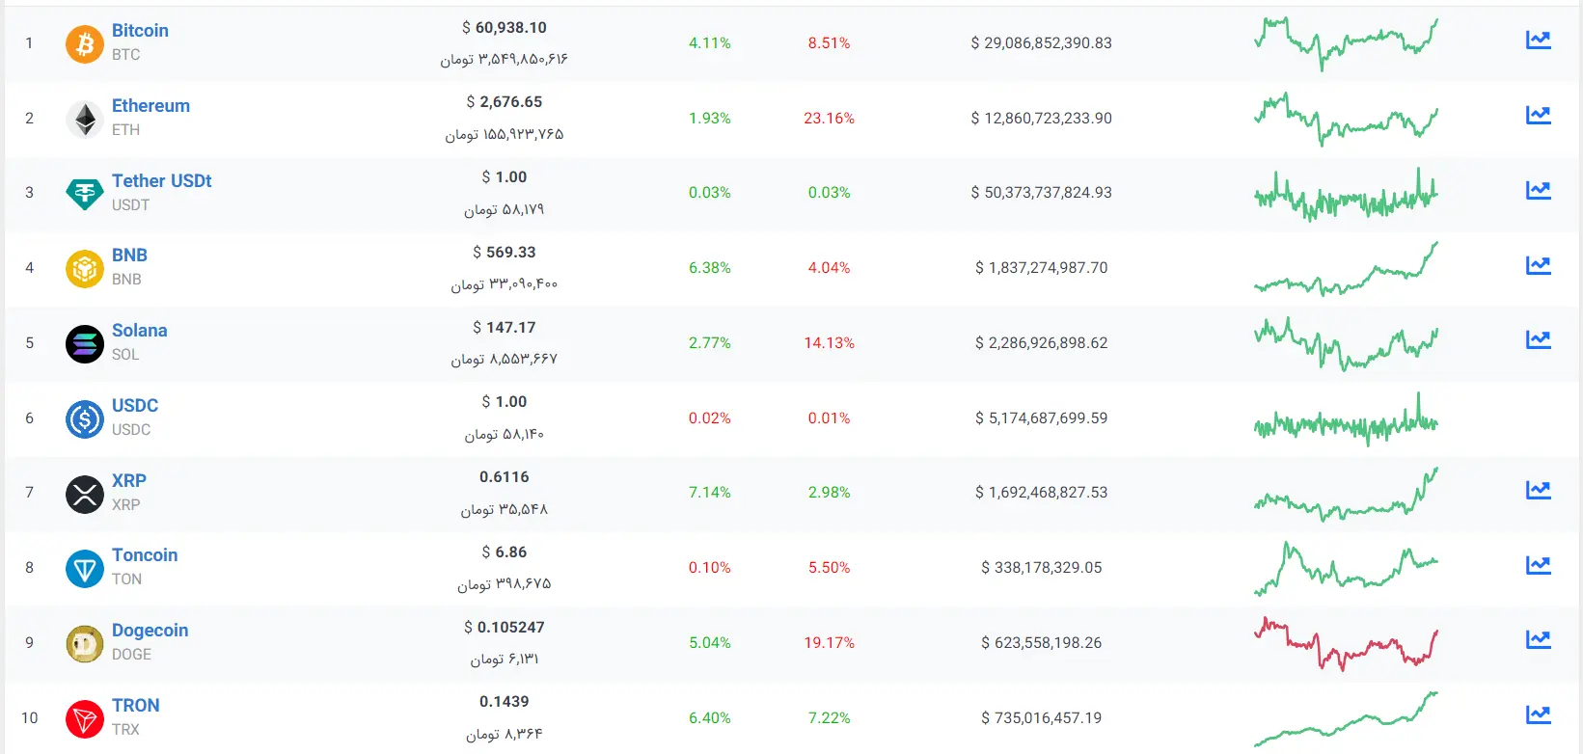The width and height of the screenshot is (1583, 754).
Task: Click the Solana logo icon
Action: click(x=85, y=344)
